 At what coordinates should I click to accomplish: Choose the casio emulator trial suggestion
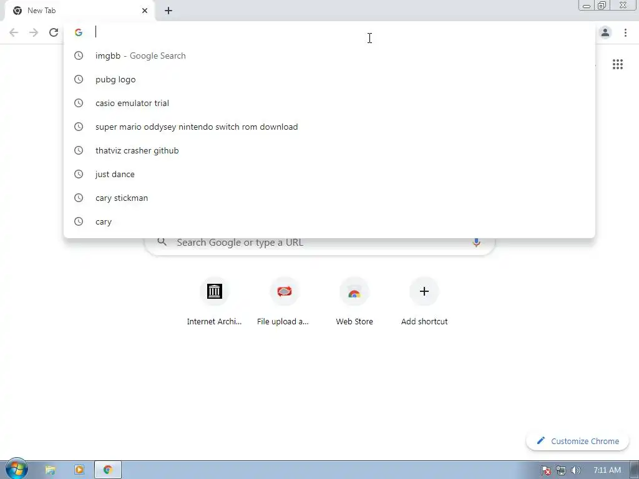click(329, 103)
